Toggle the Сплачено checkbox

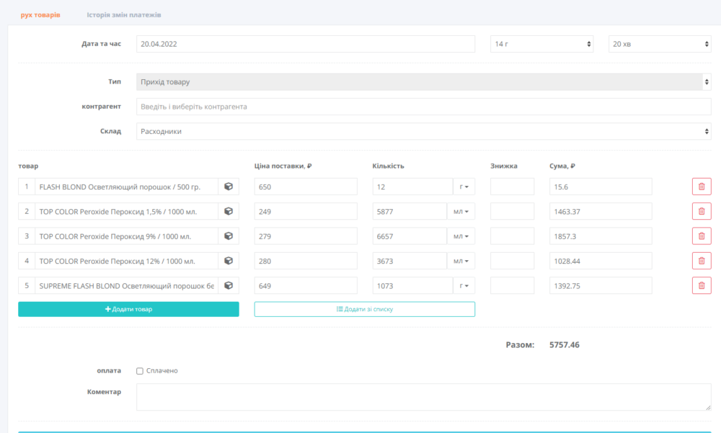tap(140, 371)
